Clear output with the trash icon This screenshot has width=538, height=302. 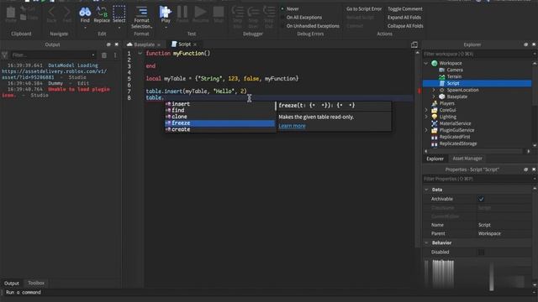104,55
